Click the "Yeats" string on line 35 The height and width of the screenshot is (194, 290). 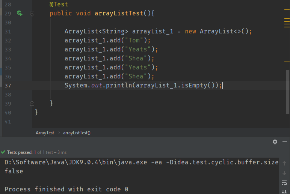(x=138, y=68)
